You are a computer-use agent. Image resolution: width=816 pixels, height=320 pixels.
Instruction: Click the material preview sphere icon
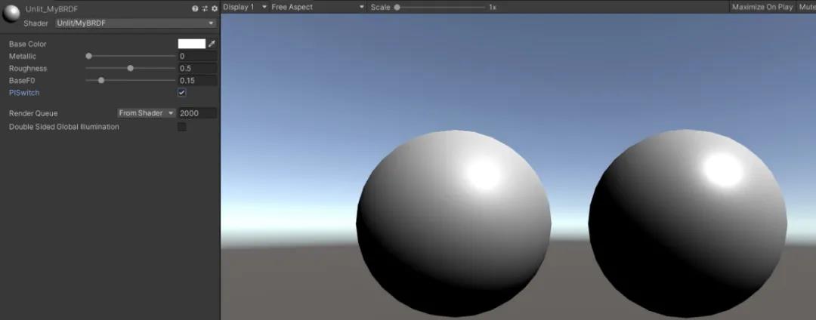click(x=11, y=14)
